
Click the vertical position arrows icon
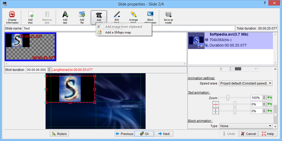216,111
